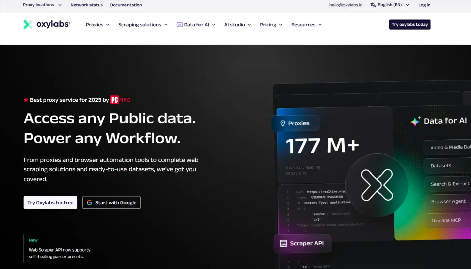Select Documentation from the top bar
The height and width of the screenshot is (269, 471).
coord(126,5)
